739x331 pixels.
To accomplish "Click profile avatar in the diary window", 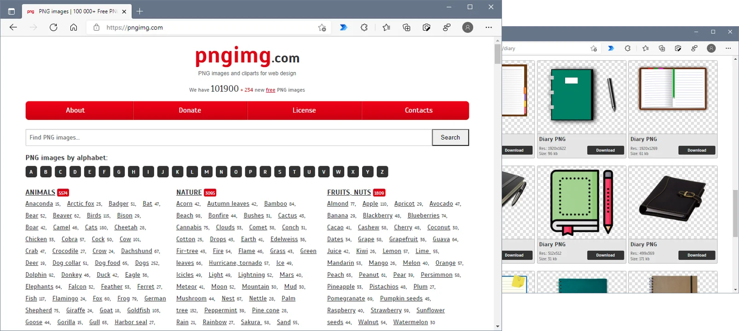I will click(x=711, y=48).
